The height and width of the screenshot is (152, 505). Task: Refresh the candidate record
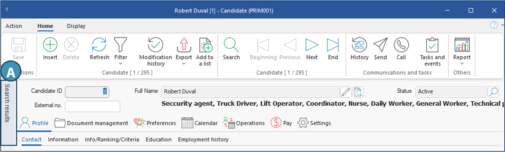click(x=99, y=45)
